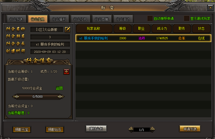215x139 pixels.
Task: Click 捐献元宝 button
Action: click(x=22, y=129)
